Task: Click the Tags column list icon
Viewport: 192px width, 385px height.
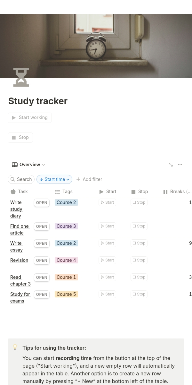Action: click(x=58, y=192)
